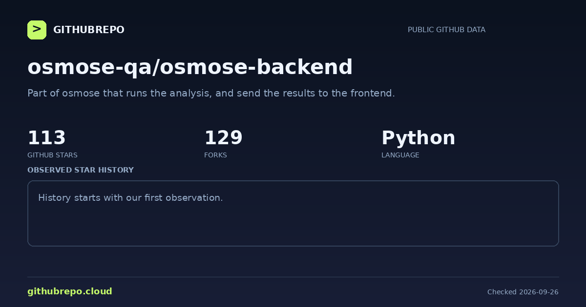Click the OBSERVED STAR HISTORY heading

[81, 170]
